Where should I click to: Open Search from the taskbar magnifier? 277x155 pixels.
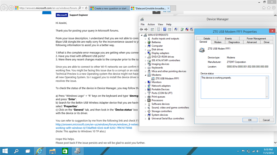pyautogui.click(x=16, y=151)
